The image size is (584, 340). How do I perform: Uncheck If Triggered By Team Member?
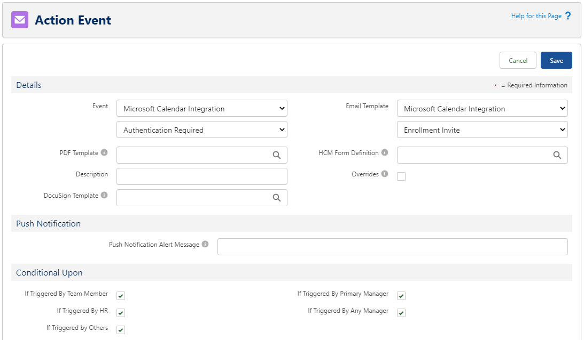coord(121,296)
